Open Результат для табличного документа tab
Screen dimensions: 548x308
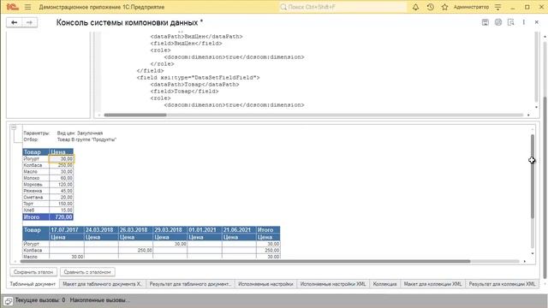tap(190, 284)
